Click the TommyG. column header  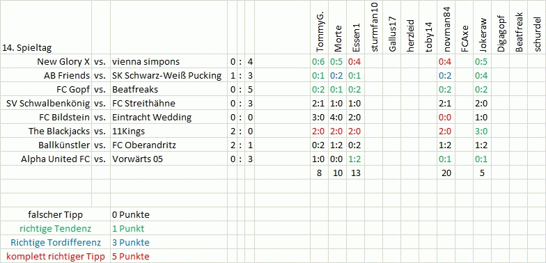click(320, 28)
